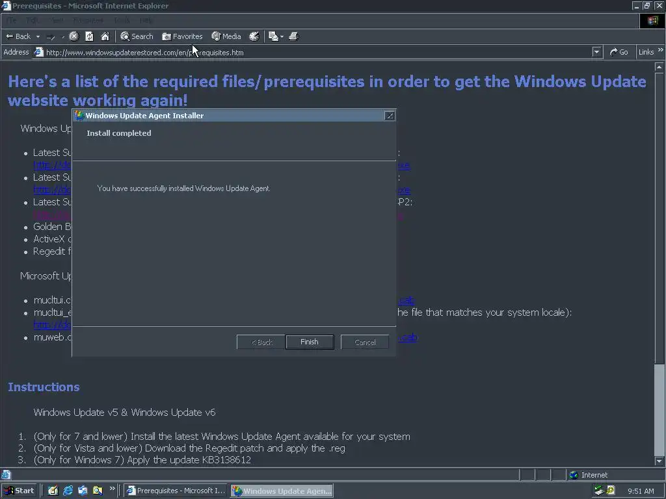Click 'You have successfully installed Windows Update Agent.' text
Screen dimensions: 666x499
pos(183,188)
